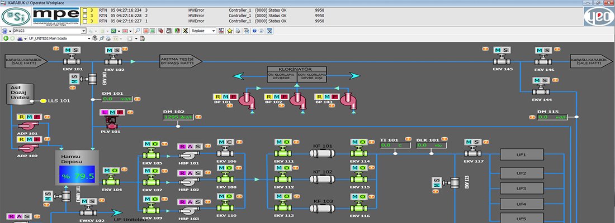Image resolution: width=615 pixels, height=223 pixels.
Task: Open the Replace dropdown in toolbar
Action: tap(214, 31)
